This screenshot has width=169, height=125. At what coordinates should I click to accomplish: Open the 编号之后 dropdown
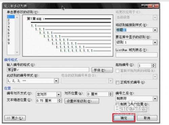click(155, 99)
